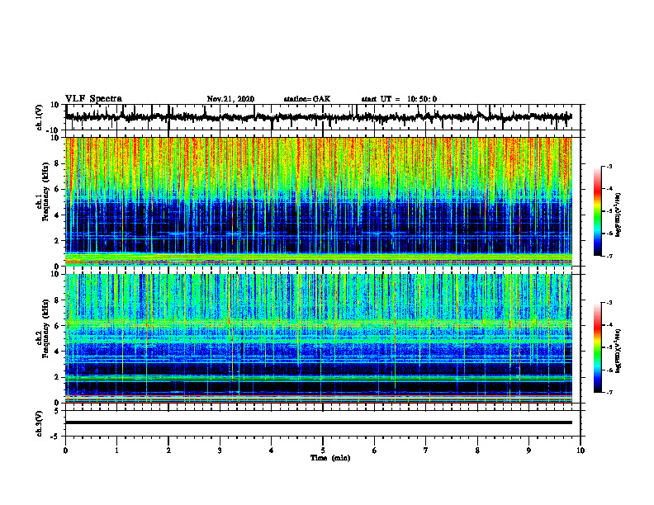This screenshot has height=505, width=654.
Task: Click time axis tick label "4"
Action: pyautogui.click(x=272, y=451)
